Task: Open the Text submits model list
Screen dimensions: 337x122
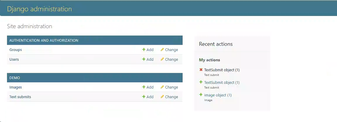Action: pyautogui.click(x=20, y=97)
